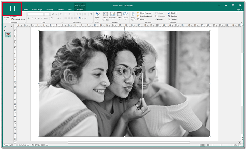Select Draw Text Box tool
Screen dimensions: 246x149
pos(105,16)
